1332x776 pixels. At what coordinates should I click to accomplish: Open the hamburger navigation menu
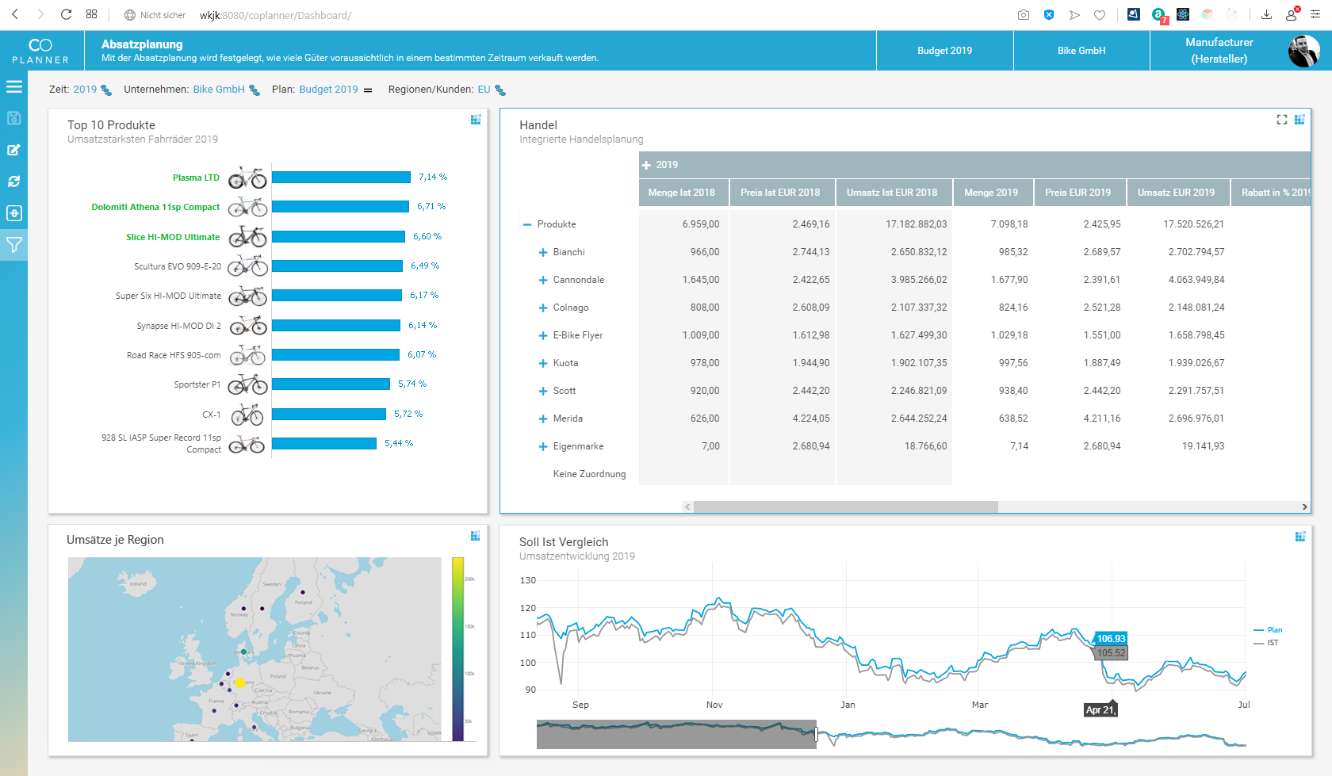(13, 86)
